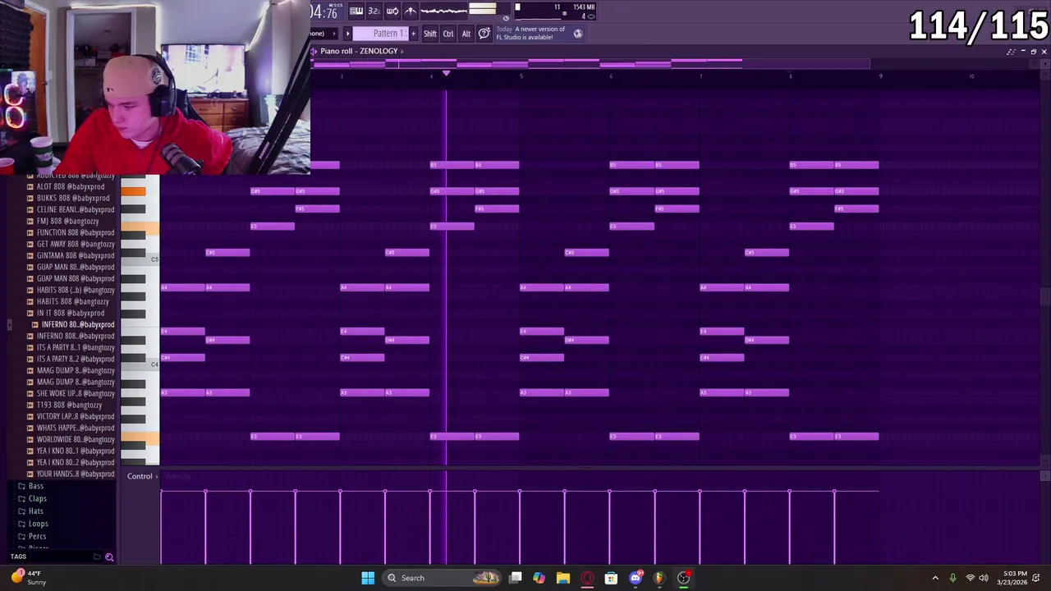The height and width of the screenshot is (591, 1051).
Task: Collapse the browser panel side handle
Action: click(9, 325)
